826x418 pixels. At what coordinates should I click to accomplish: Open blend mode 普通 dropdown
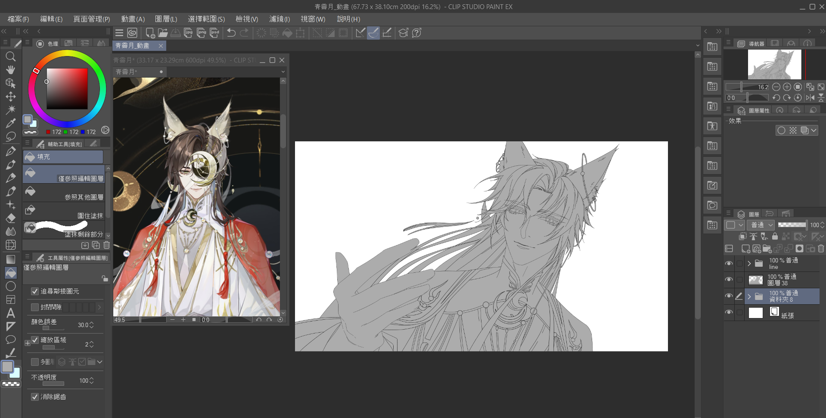pos(761,225)
